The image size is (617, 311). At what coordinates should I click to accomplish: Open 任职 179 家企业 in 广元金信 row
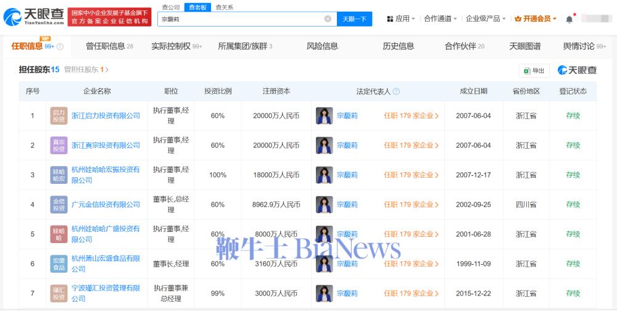click(411, 204)
